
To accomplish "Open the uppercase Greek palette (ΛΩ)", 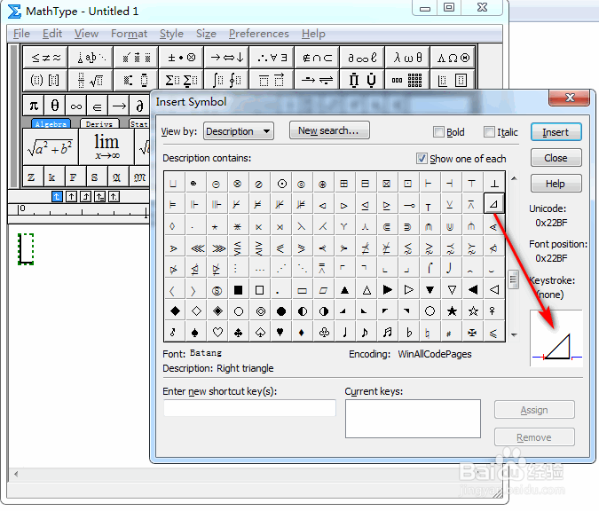I will click(x=453, y=58).
